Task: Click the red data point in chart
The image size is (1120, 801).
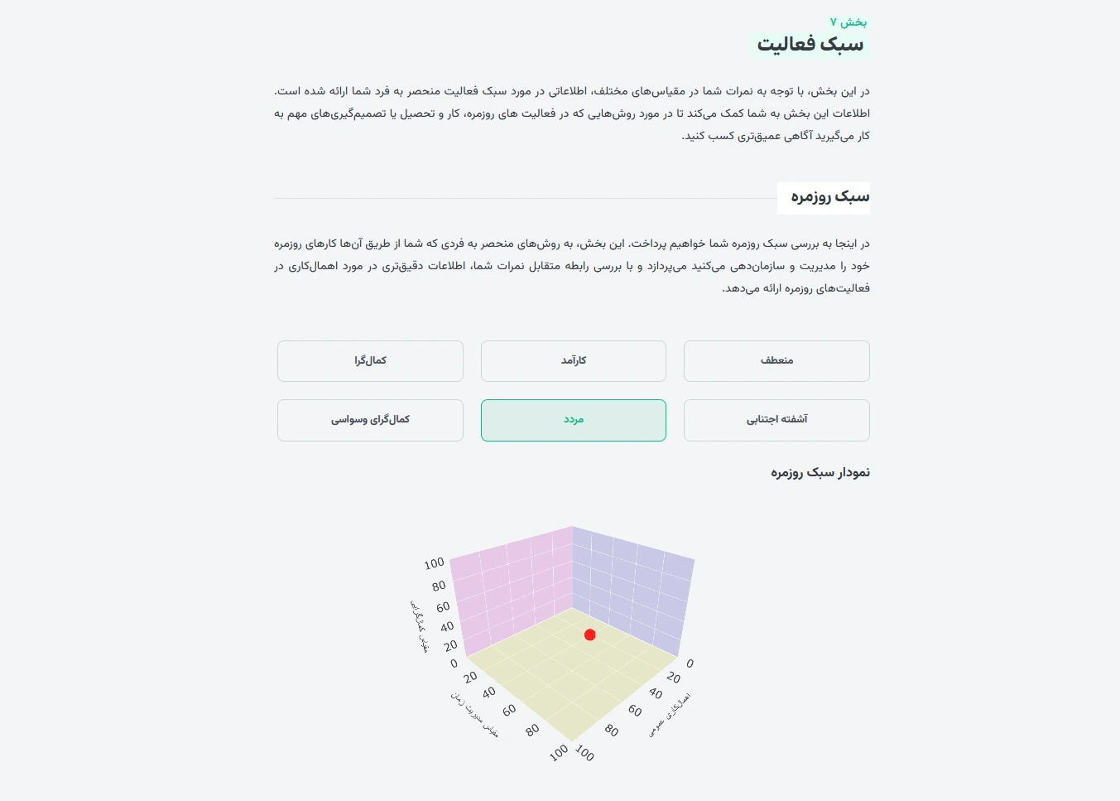Action: (x=589, y=635)
